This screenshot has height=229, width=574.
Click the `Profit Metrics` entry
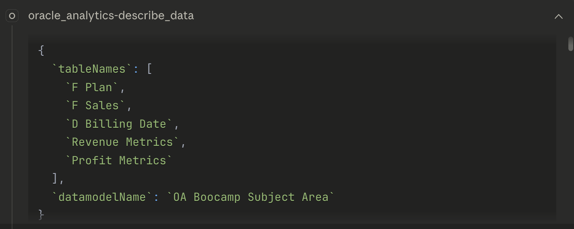pos(119,160)
